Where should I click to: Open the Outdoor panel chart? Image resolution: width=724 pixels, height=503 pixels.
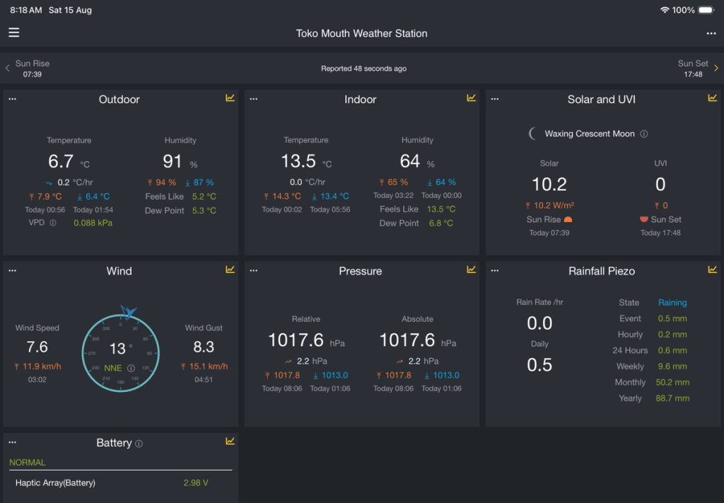[230, 98]
